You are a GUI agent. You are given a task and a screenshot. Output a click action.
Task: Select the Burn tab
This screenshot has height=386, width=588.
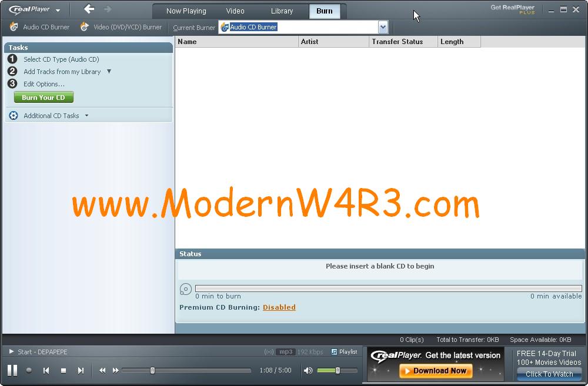(325, 11)
